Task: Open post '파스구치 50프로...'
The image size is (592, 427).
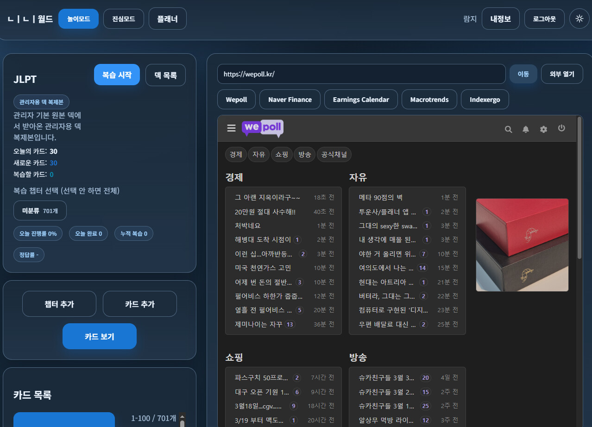Action: 262,378
